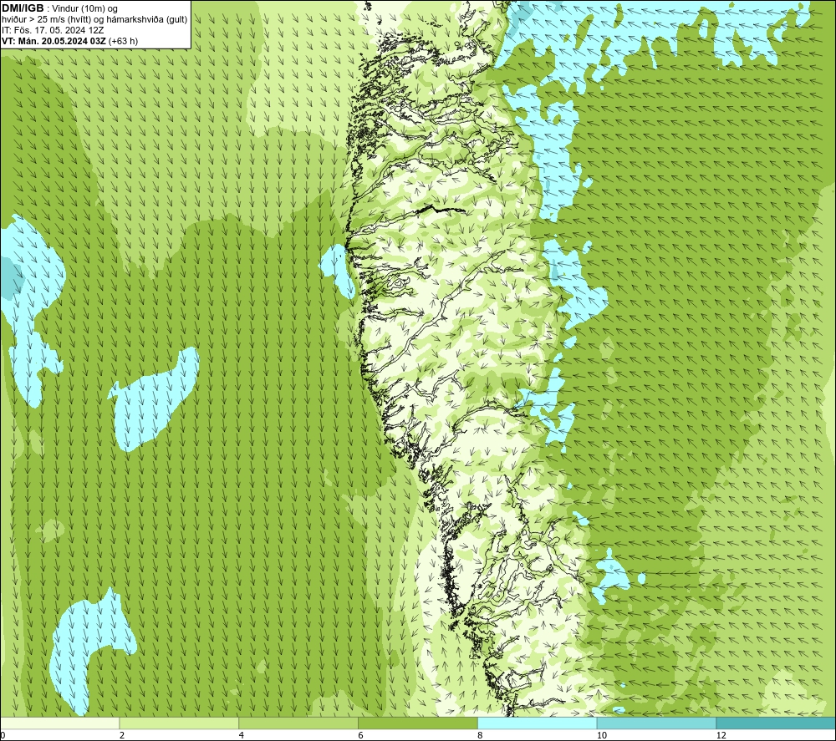Click the 'IT: Fös. 17. 05. 2024 12Z' line

click(x=53, y=30)
